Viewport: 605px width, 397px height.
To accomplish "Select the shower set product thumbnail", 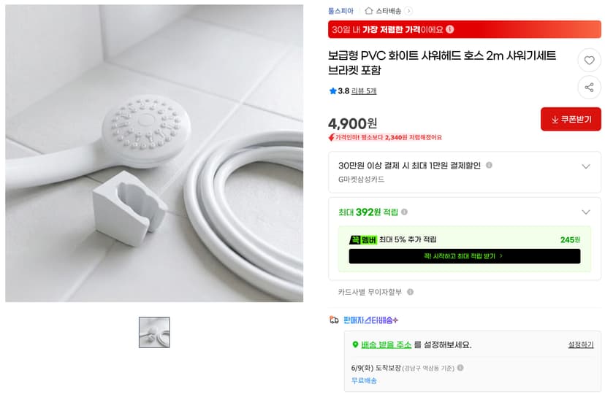I will click(x=154, y=332).
